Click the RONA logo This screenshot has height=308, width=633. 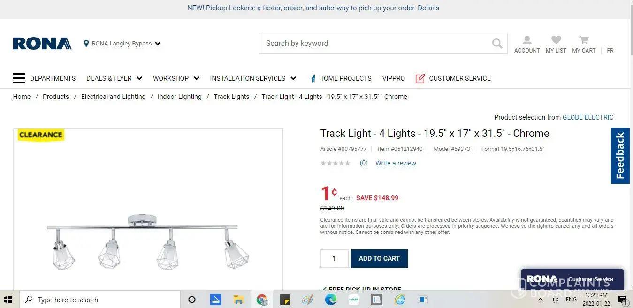[42, 44]
